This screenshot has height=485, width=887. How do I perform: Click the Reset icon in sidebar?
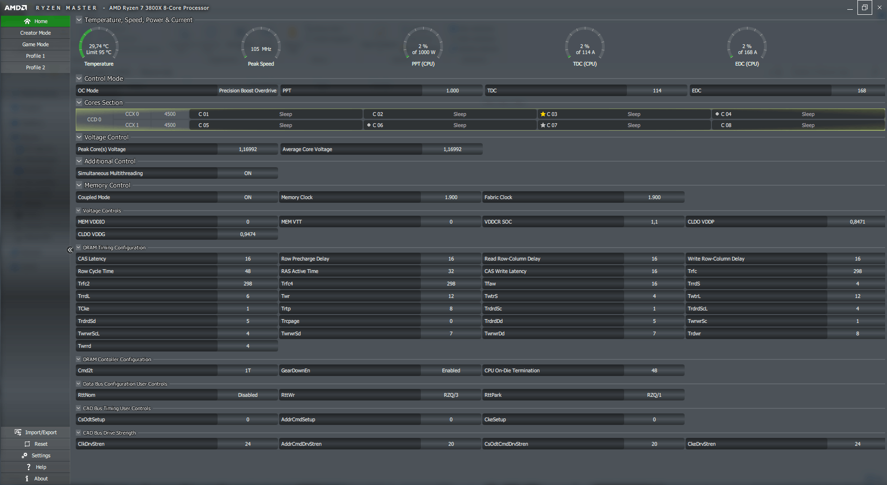[x=27, y=444]
